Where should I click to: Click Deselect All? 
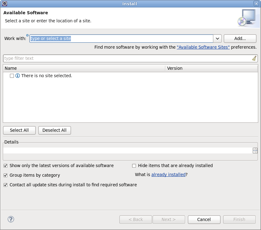(x=54, y=130)
